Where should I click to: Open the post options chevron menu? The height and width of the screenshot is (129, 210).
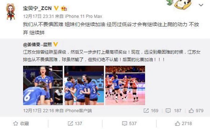pos(201,5)
